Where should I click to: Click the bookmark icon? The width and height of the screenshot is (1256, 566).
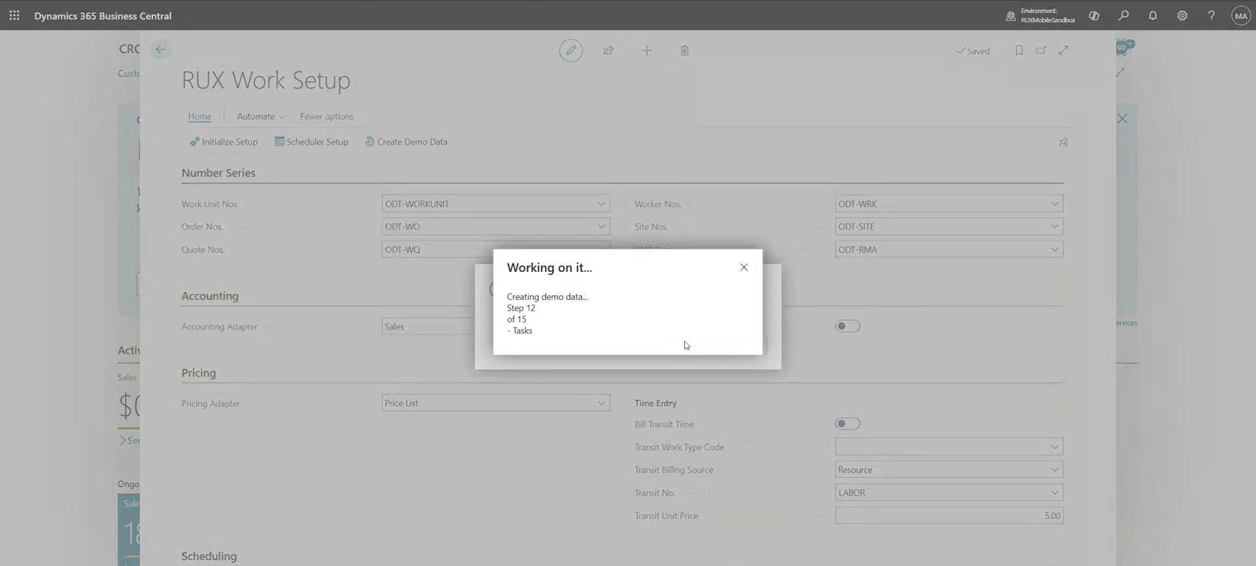point(1019,50)
